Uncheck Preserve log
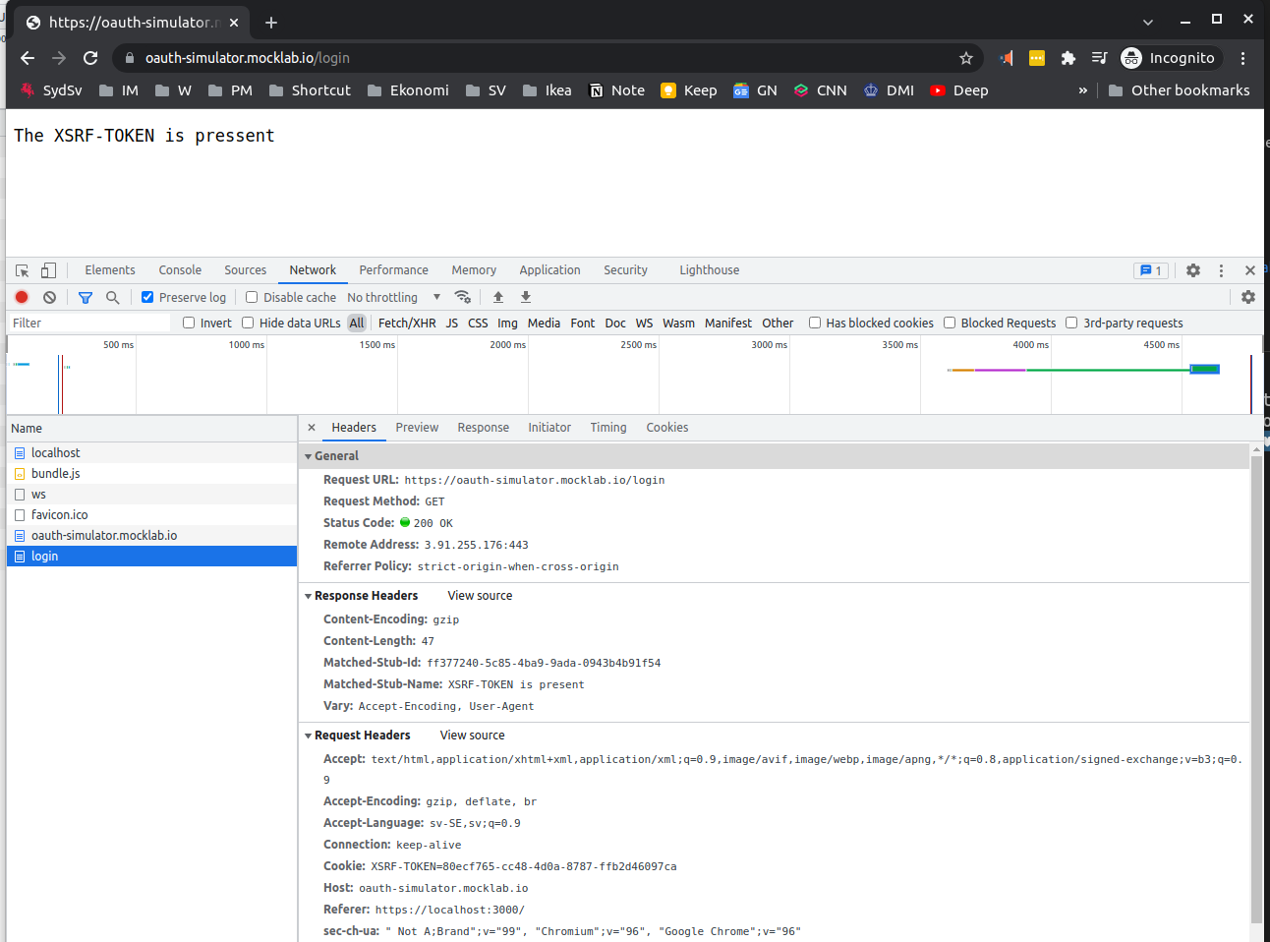 (x=147, y=297)
